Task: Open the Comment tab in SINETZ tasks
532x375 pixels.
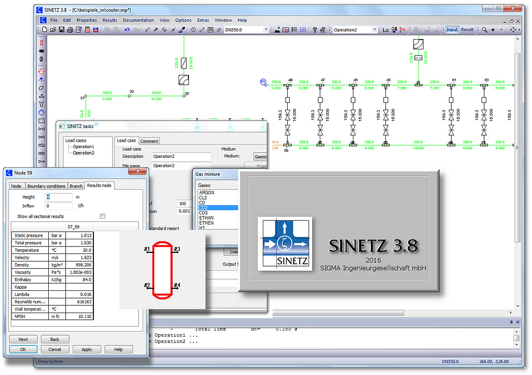Action: (x=149, y=141)
